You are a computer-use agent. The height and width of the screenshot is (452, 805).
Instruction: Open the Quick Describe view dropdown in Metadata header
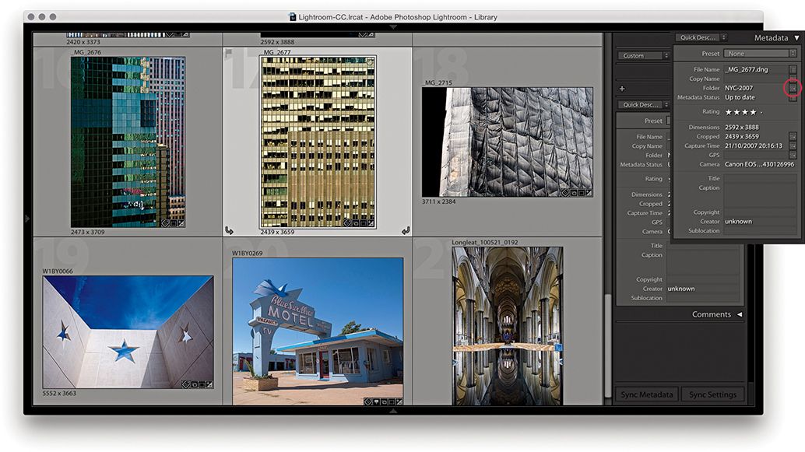[701, 37]
